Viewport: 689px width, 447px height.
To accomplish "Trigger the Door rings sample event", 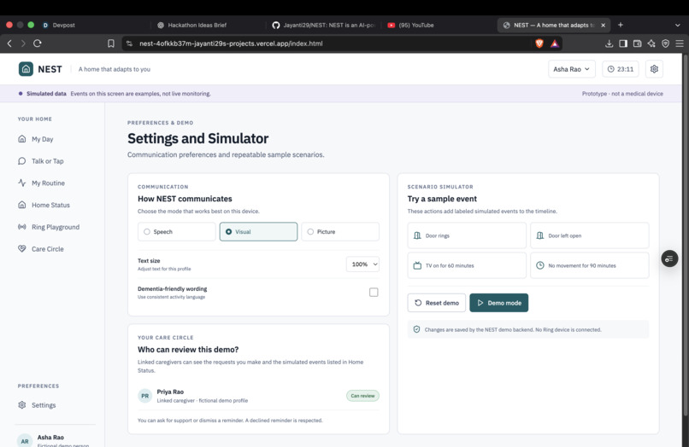I will tap(467, 235).
